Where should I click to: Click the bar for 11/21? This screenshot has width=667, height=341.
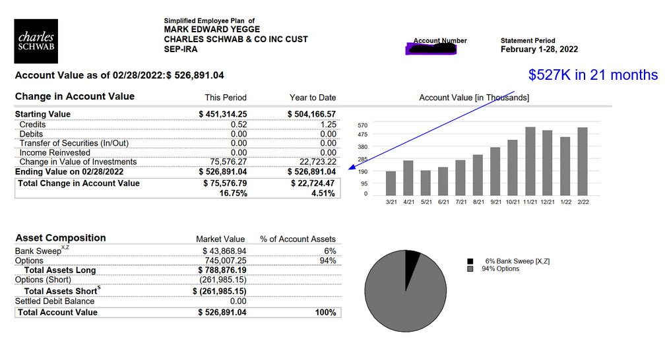(x=530, y=161)
